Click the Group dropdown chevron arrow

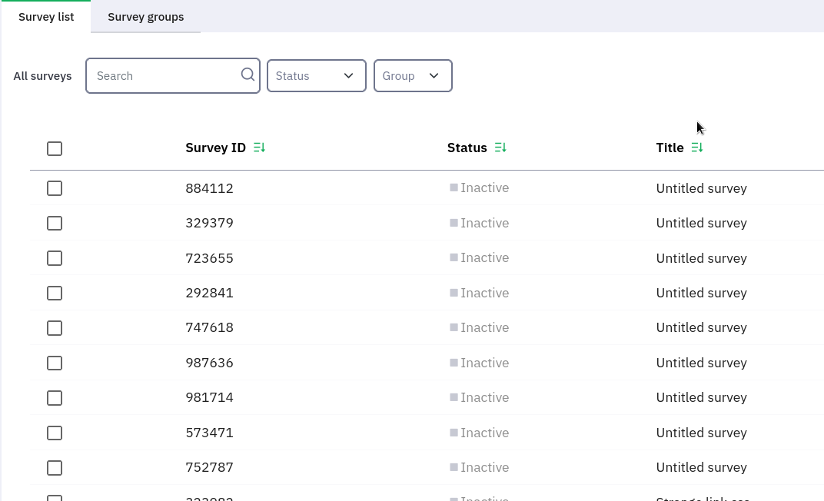[434, 75]
